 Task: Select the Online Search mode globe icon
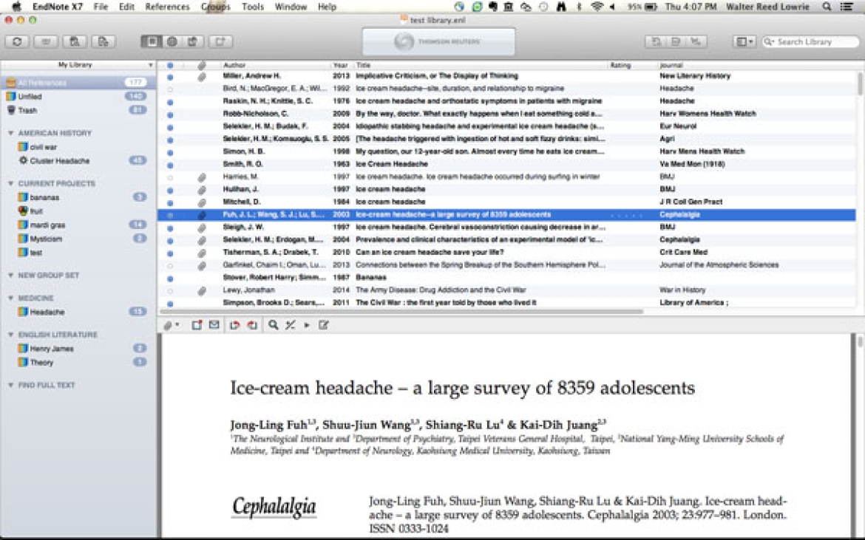tap(172, 42)
